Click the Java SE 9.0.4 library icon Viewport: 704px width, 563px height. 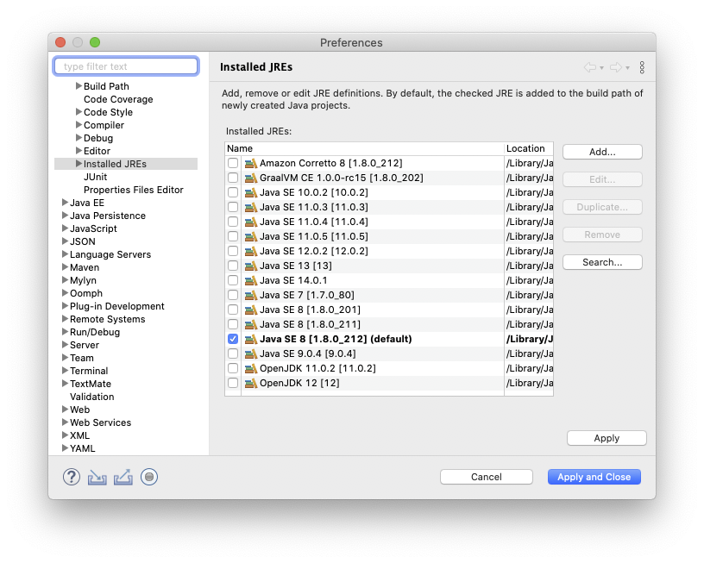(x=250, y=354)
